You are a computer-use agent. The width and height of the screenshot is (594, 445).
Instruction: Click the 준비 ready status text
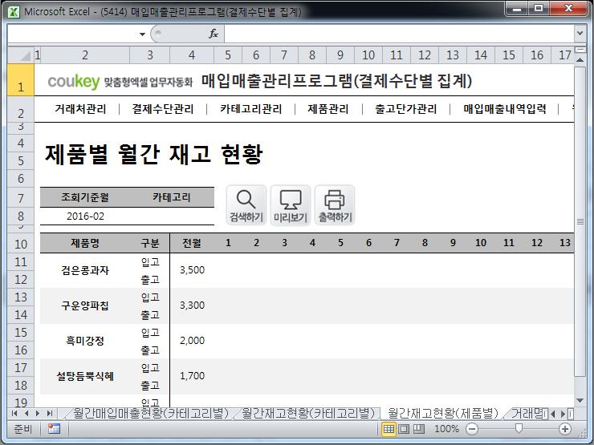click(23, 429)
